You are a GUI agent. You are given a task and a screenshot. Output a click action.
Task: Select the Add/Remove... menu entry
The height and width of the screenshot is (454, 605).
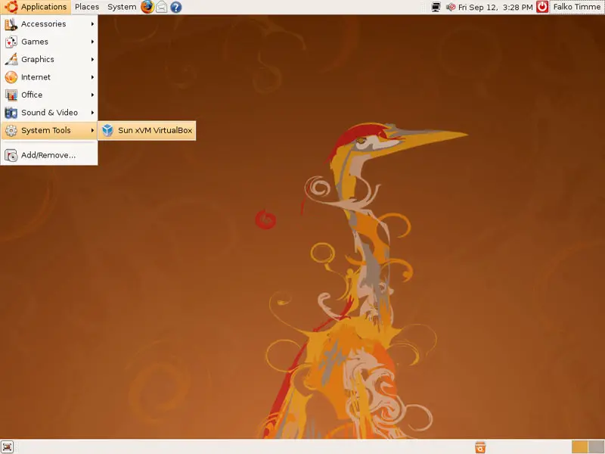tap(49, 155)
